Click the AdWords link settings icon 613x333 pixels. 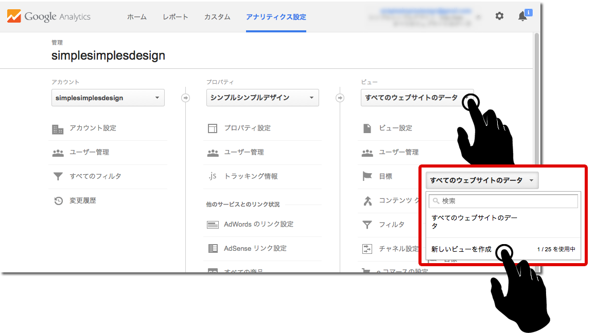pyautogui.click(x=213, y=225)
